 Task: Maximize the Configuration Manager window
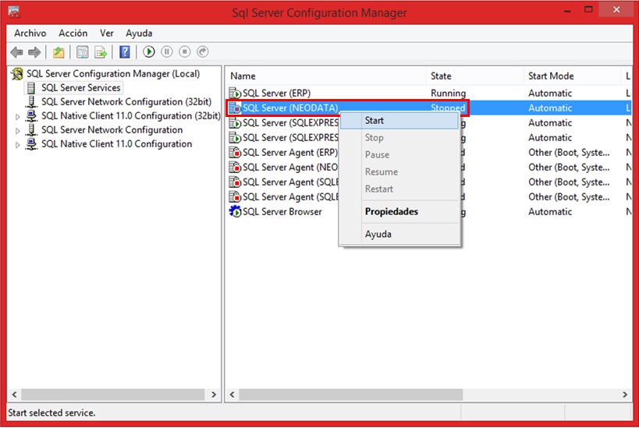pos(588,10)
